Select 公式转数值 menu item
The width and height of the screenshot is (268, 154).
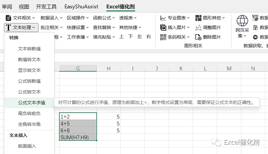point(29,81)
